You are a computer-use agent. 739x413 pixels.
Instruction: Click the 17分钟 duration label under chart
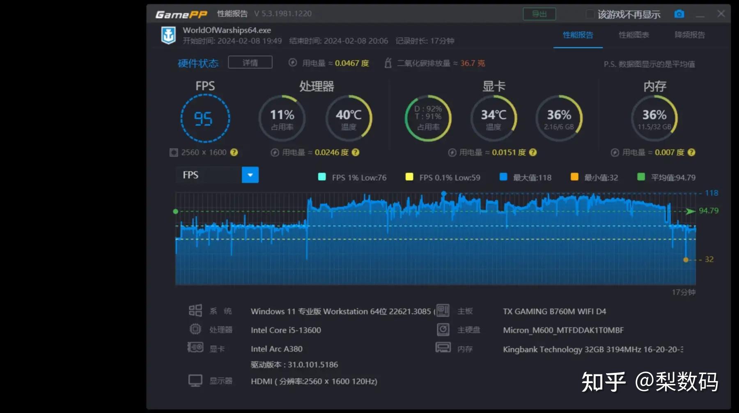pyautogui.click(x=683, y=292)
